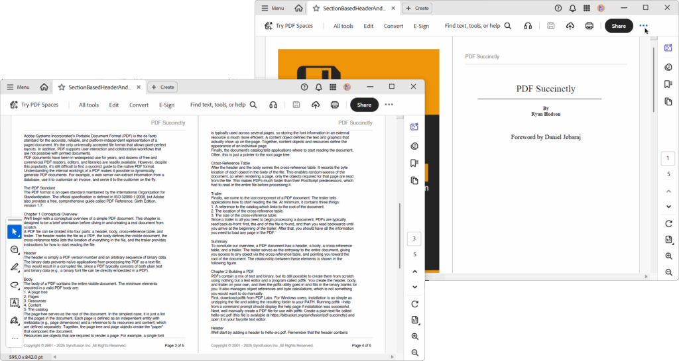Star the front window SectionBasedHeaderAnd tab
The image size is (679, 361).
pyautogui.click(x=62, y=87)
